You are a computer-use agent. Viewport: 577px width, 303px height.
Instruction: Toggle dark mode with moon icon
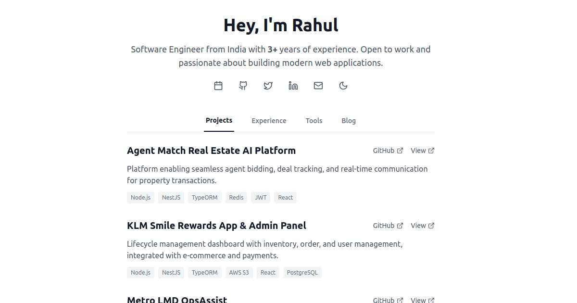pyautogui.click(x=343, y=86)
